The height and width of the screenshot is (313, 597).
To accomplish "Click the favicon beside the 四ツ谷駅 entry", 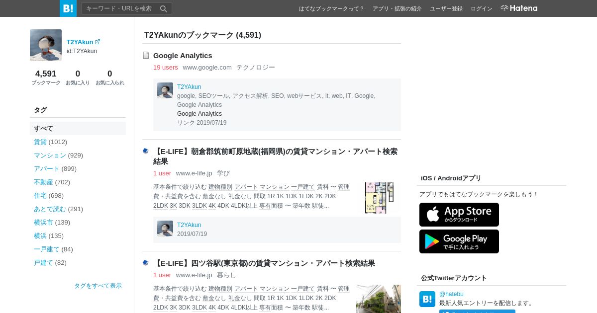I will pos(146,262).
